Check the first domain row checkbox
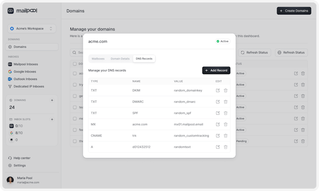This screenshot has height=191, width=319. pos(75,73)
